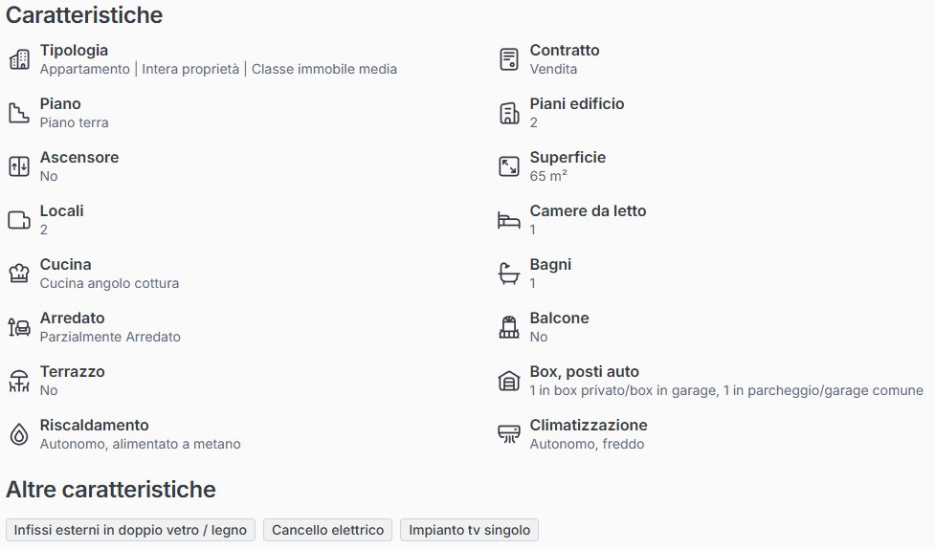Screen dimensions: 935x549
Task: Click the flame drop Riscaldamento icon
Action: coord(19,434)
